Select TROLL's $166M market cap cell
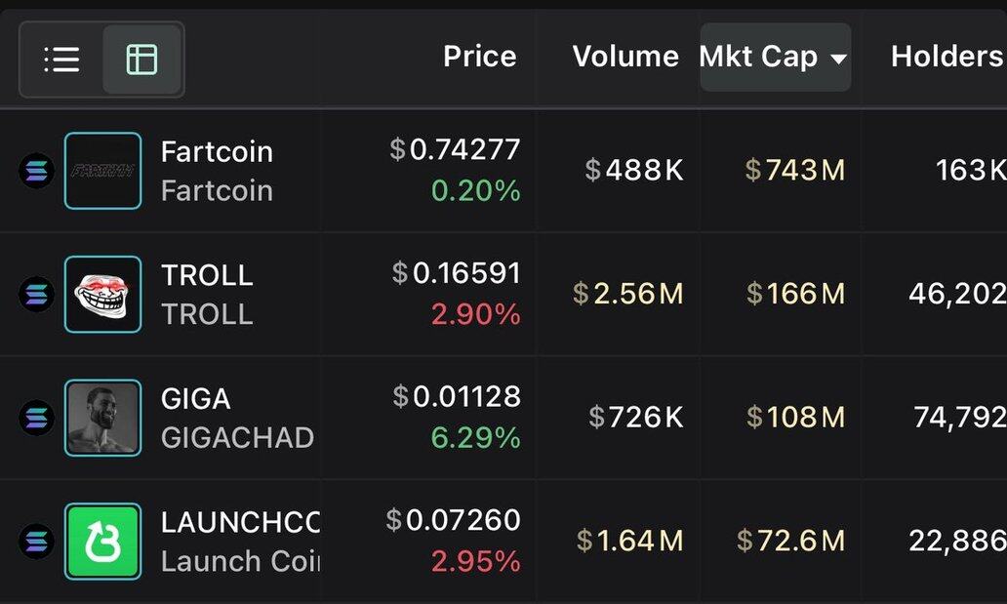 [x=795, y=294]
